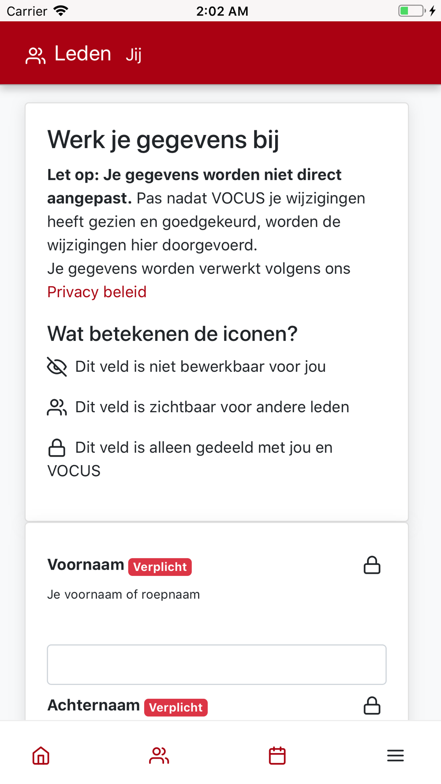Tap the crossed-out eye legend icon
Image resolution: width=441 pixels, height=784 pixels.
click(x=57, y=366)
